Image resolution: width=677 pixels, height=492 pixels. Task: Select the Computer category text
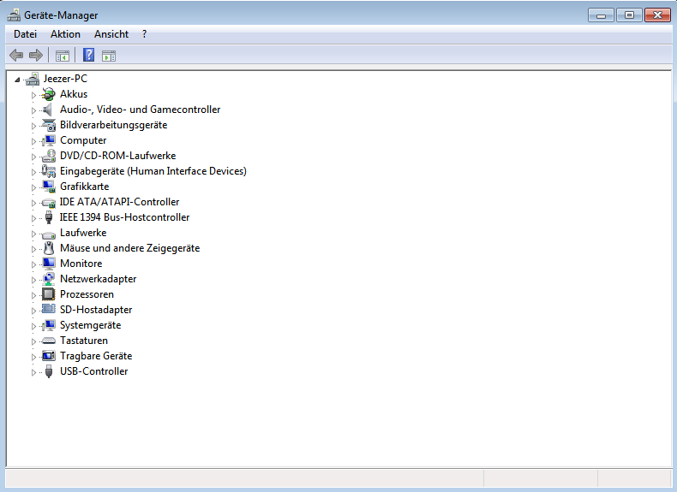click(83, 140)
